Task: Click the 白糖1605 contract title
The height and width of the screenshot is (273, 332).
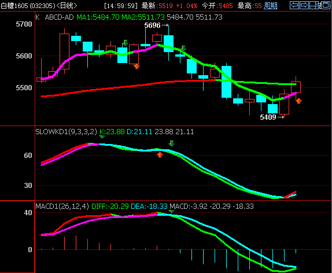Action: pos(14,6)
